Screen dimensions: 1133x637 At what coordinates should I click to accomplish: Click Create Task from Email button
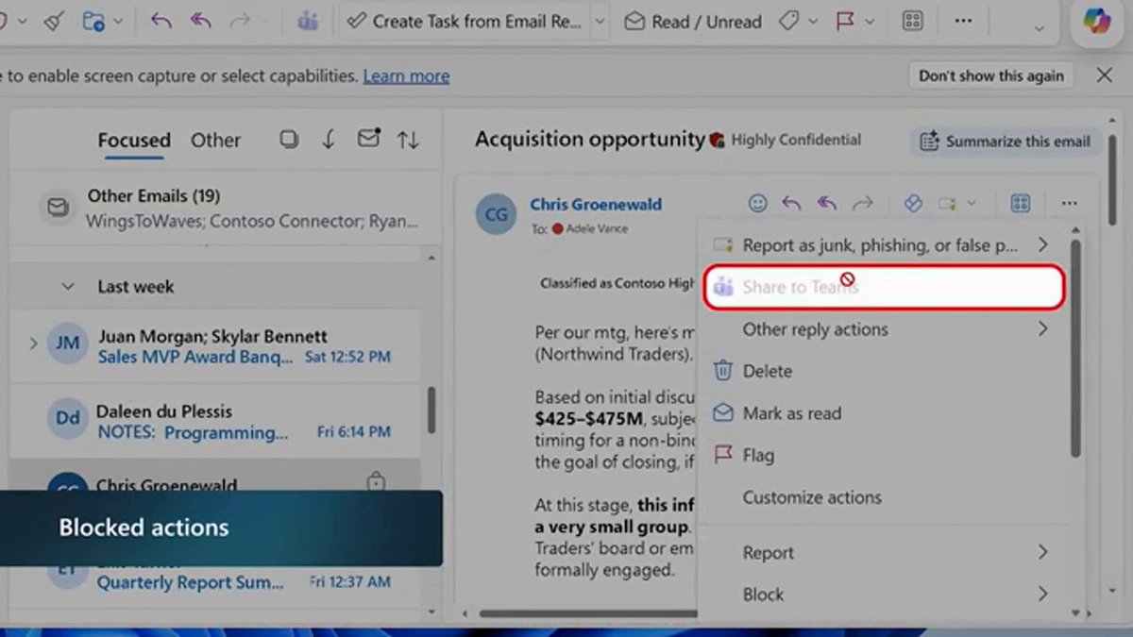(465, 21)
